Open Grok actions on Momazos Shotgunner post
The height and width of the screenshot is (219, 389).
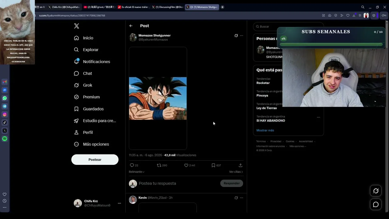(x=236, y=36)
